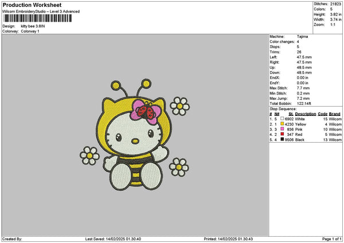Click the "Page 1 of 1" indicator
This screenshot has width=344, height=243.
click(332, 239)
